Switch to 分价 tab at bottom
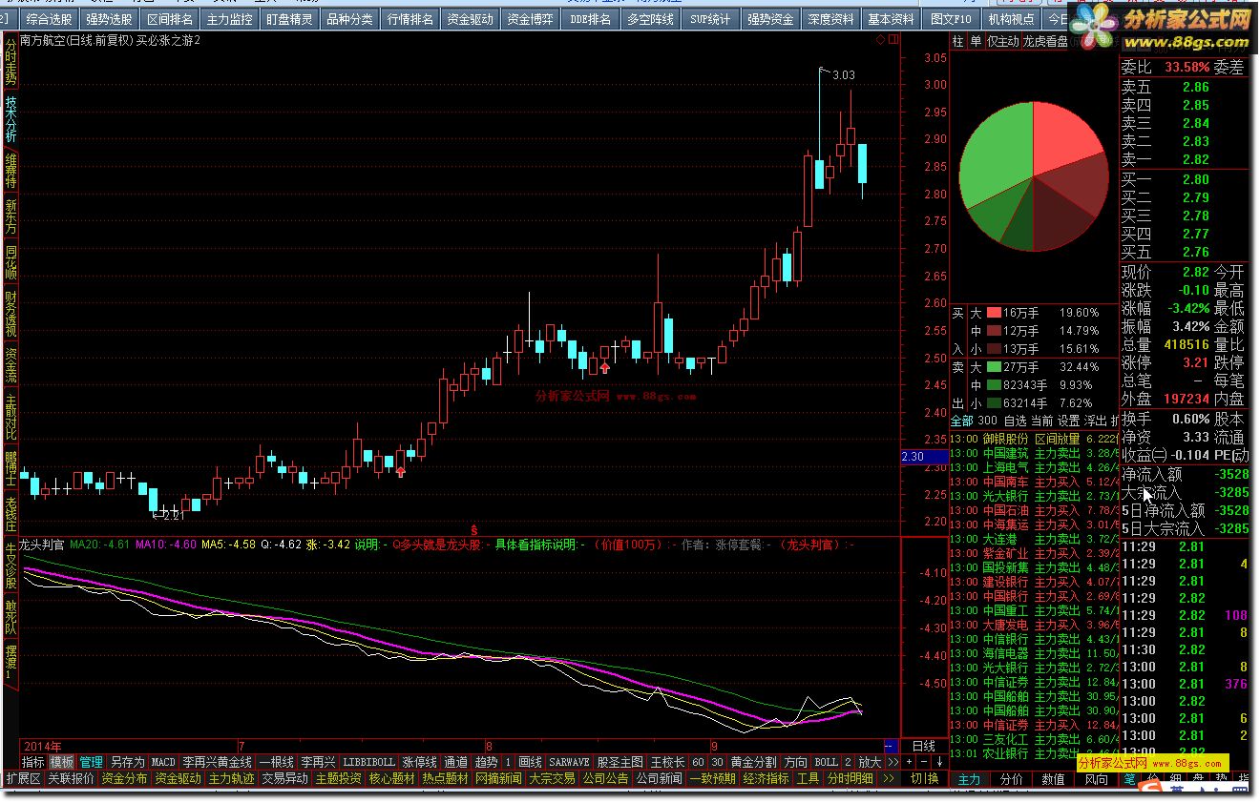The height and width of the screenshot is (802, 1260). (1011, 779)
